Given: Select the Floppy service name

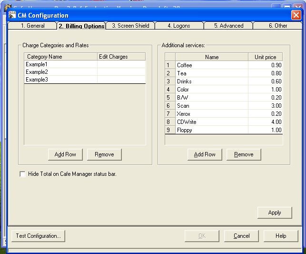Looking at the screenshot, I should point(212,130).
